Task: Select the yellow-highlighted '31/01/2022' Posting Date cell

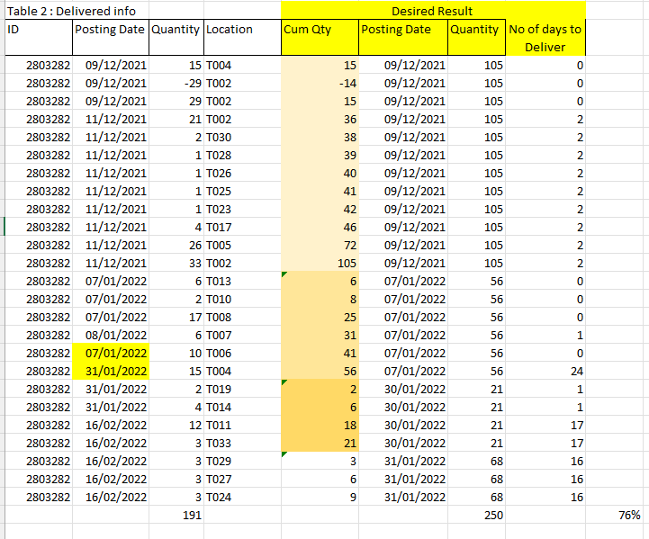Action: click(x=111, y=371)
